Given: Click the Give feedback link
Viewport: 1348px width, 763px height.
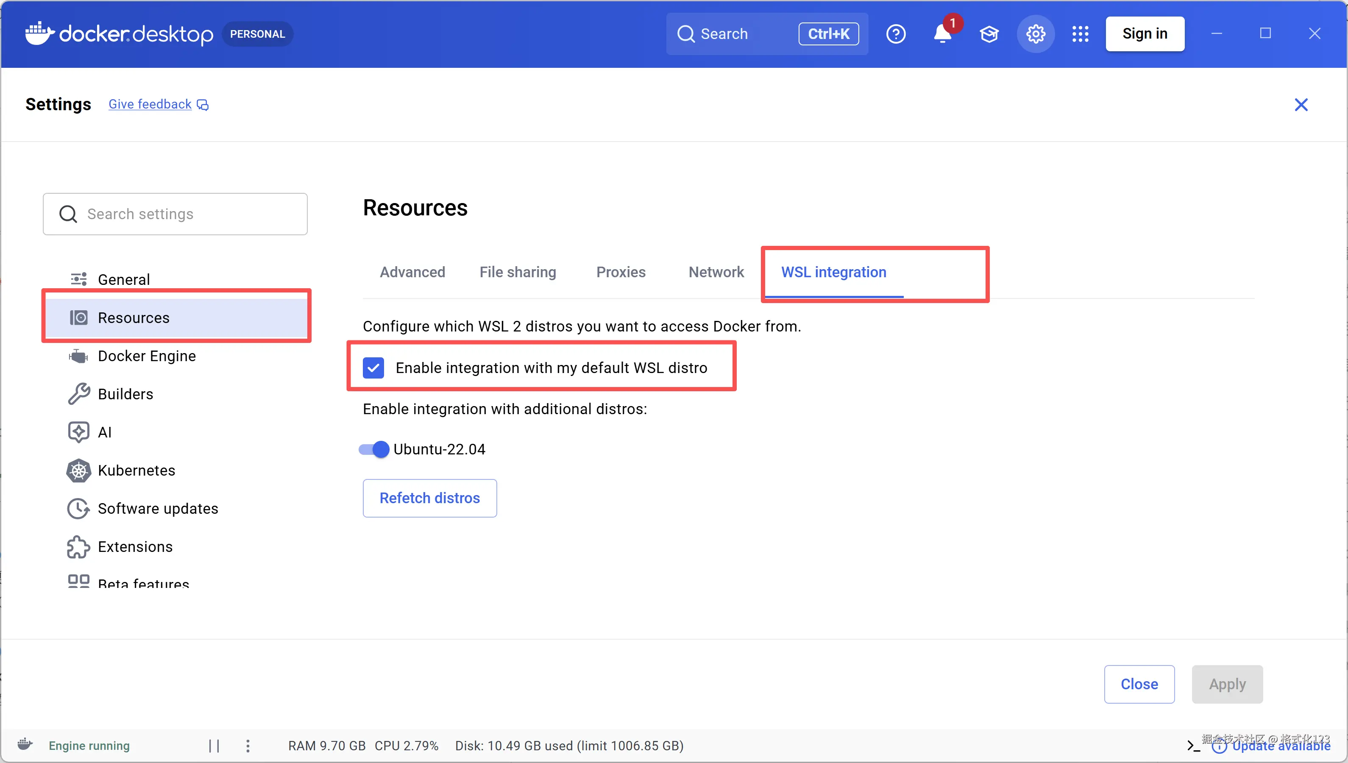Looking at the screenshot, I should (150, 104).
